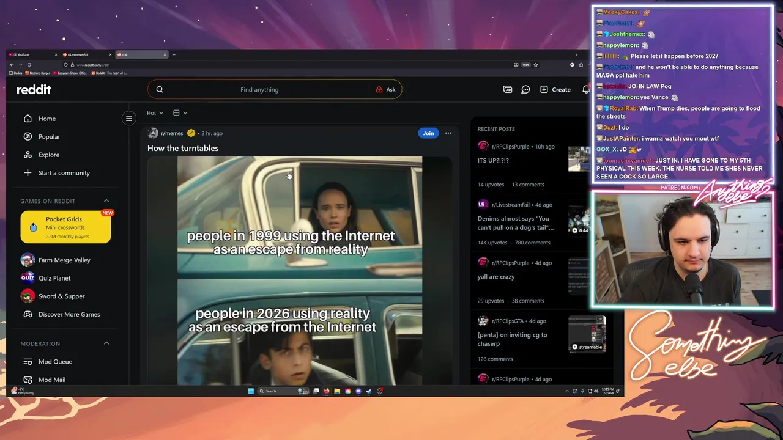
Task: Open the penta inviting cg to chaserp post
Action: (513, 339)
